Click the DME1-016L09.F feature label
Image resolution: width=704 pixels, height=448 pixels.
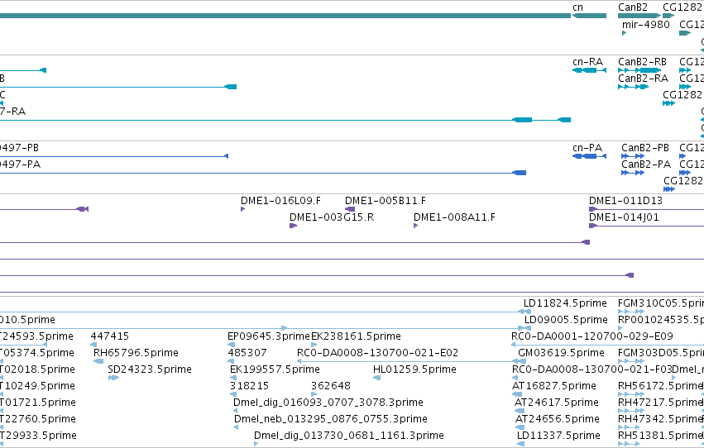point(280,201)
